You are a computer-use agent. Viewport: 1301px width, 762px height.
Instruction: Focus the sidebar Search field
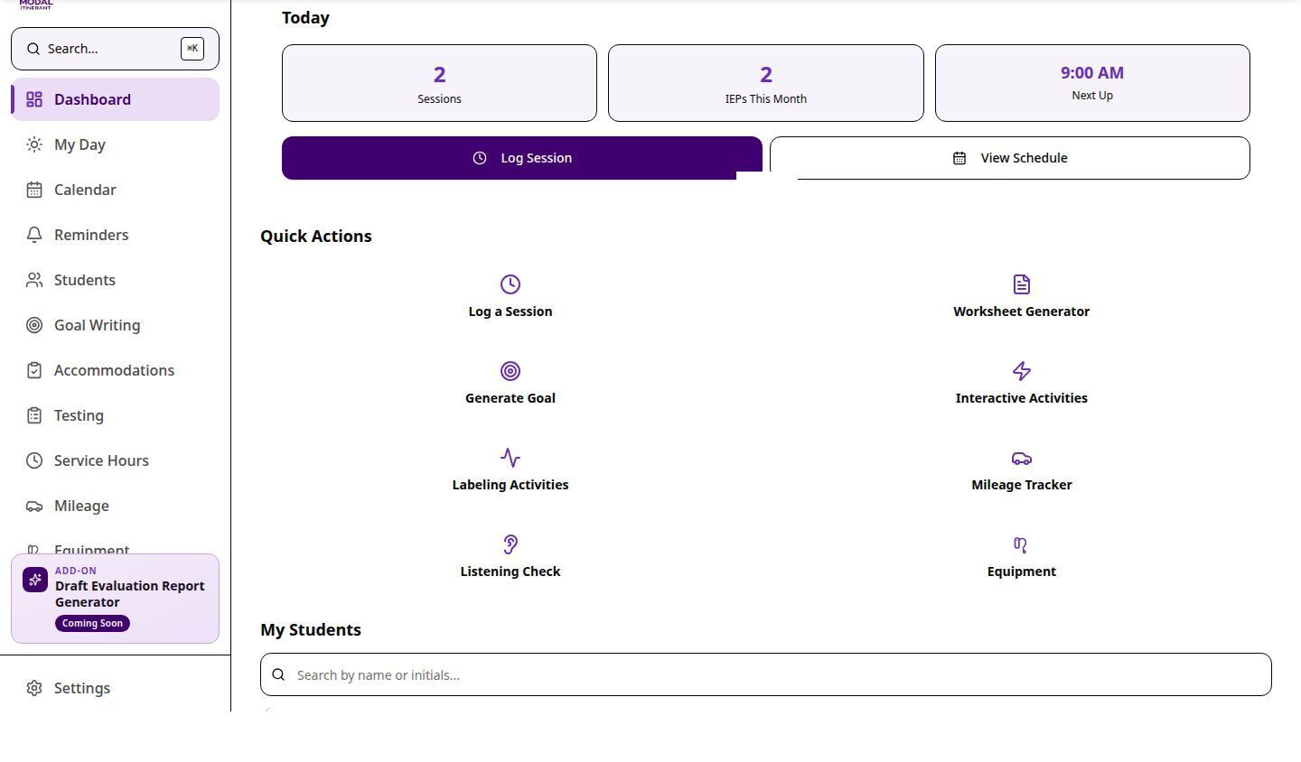tap(116, 49)
